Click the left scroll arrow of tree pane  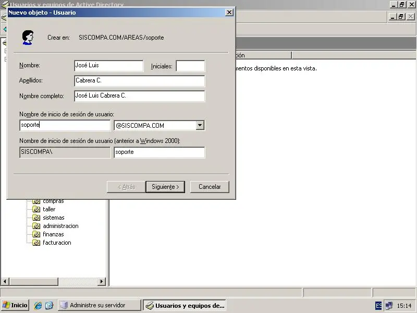coord(5,281)
